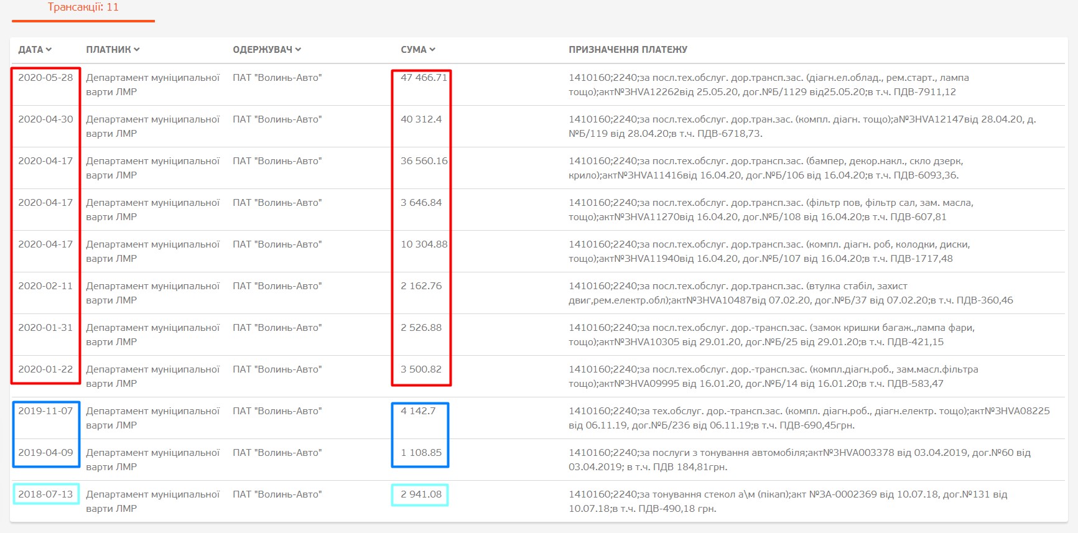Select the 2020-01-22 date cell
This screenshot has width=1078, height=533.
click(x=45, y=369)
